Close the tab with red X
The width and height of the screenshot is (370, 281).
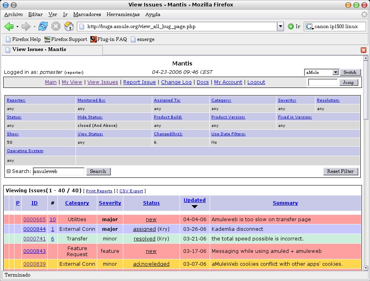[363, 50]
